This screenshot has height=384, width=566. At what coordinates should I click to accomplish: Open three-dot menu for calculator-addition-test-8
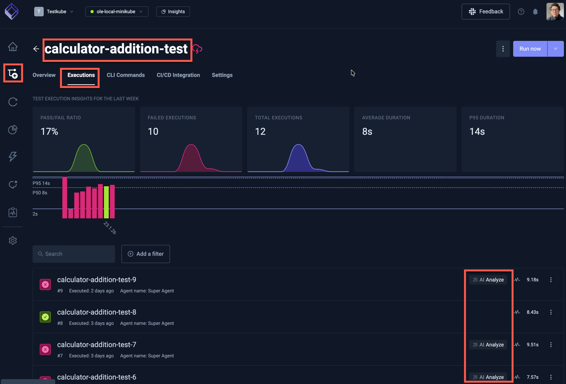[551, 312]
